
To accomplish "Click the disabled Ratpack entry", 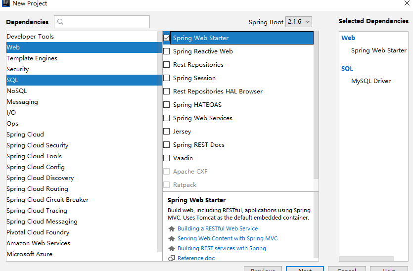I will 184,185.
